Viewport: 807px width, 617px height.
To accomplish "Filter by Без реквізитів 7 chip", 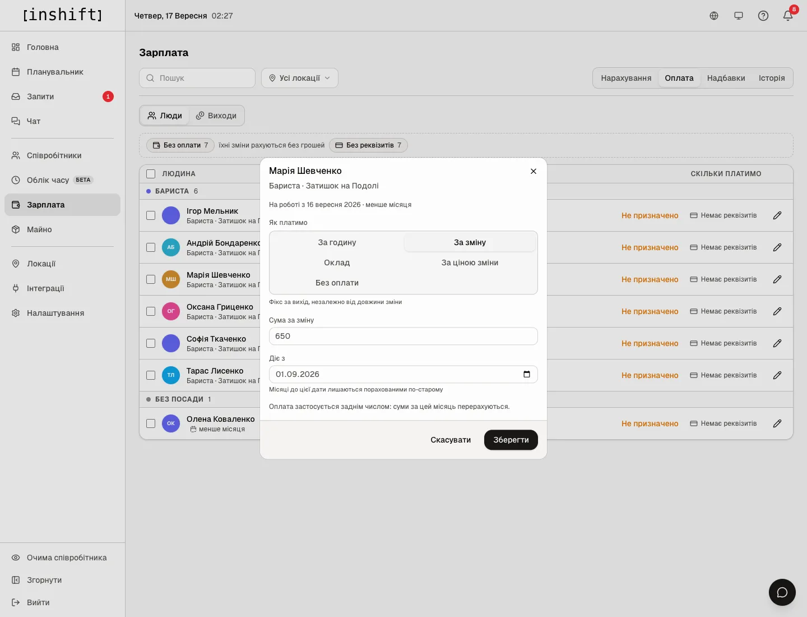I will pyautogui.click(x=368, y=145).
